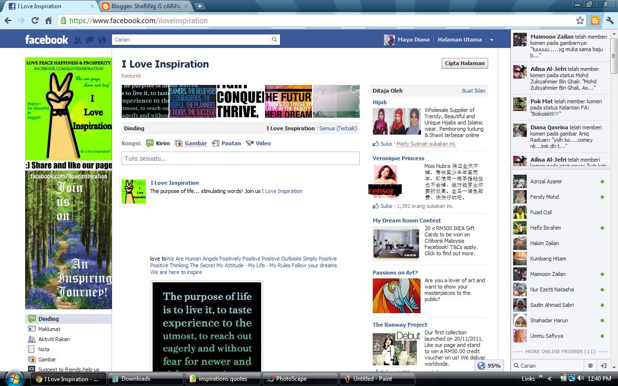Open chat with Ummu Safiyya
This screenshot has width=618, height=386.
tap(560, 336)
